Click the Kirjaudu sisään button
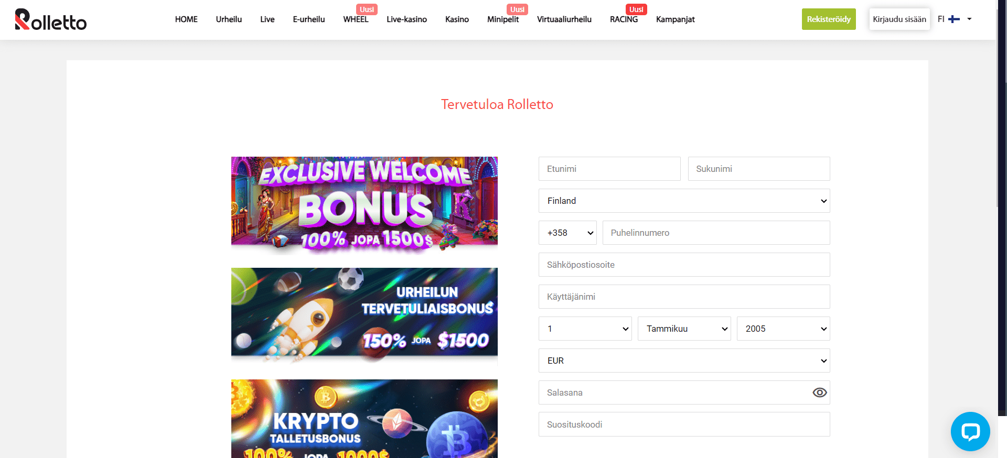Screen dimensions: 1007x458 (899, 19)
